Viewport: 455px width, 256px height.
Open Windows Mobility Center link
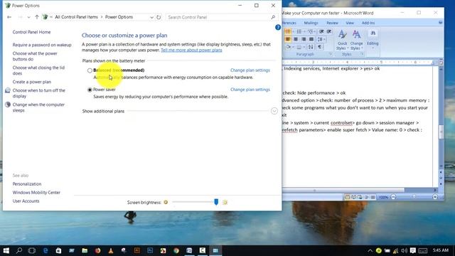36,193
